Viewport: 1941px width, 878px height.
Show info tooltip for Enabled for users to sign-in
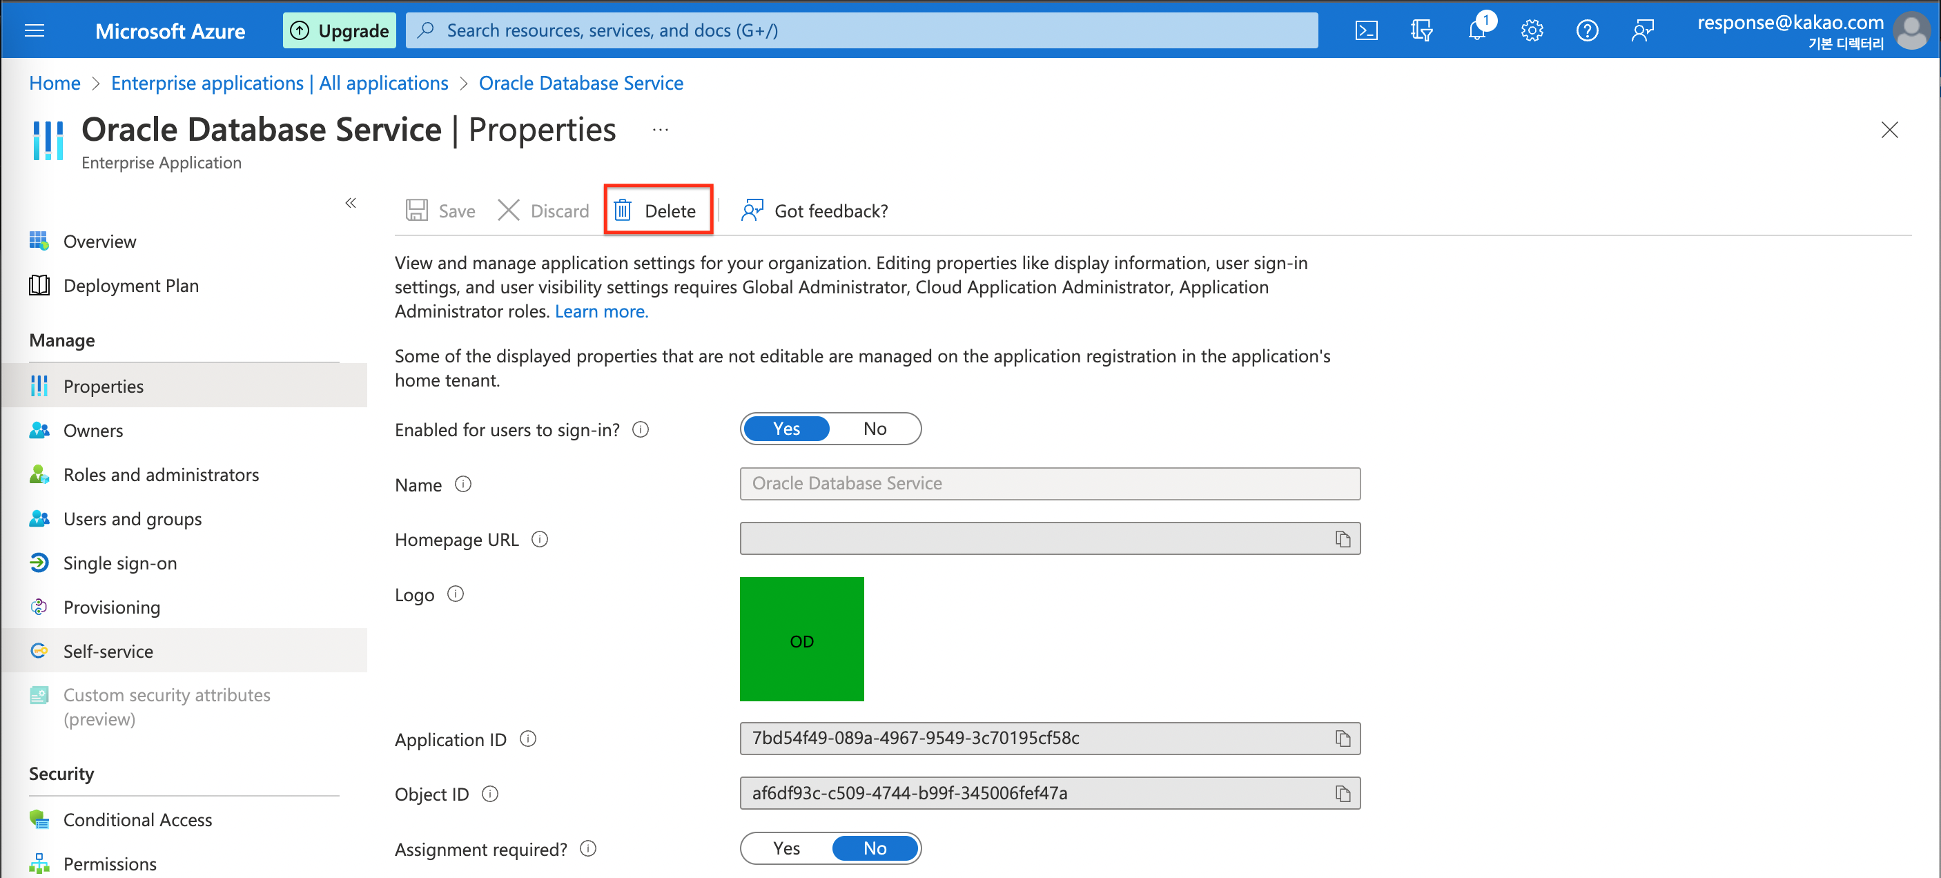click(641, 429)
